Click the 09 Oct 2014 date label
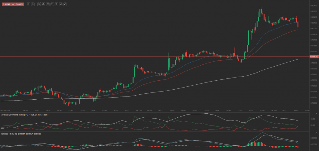This screenshot has height=151, width=319. pos(6,110)
